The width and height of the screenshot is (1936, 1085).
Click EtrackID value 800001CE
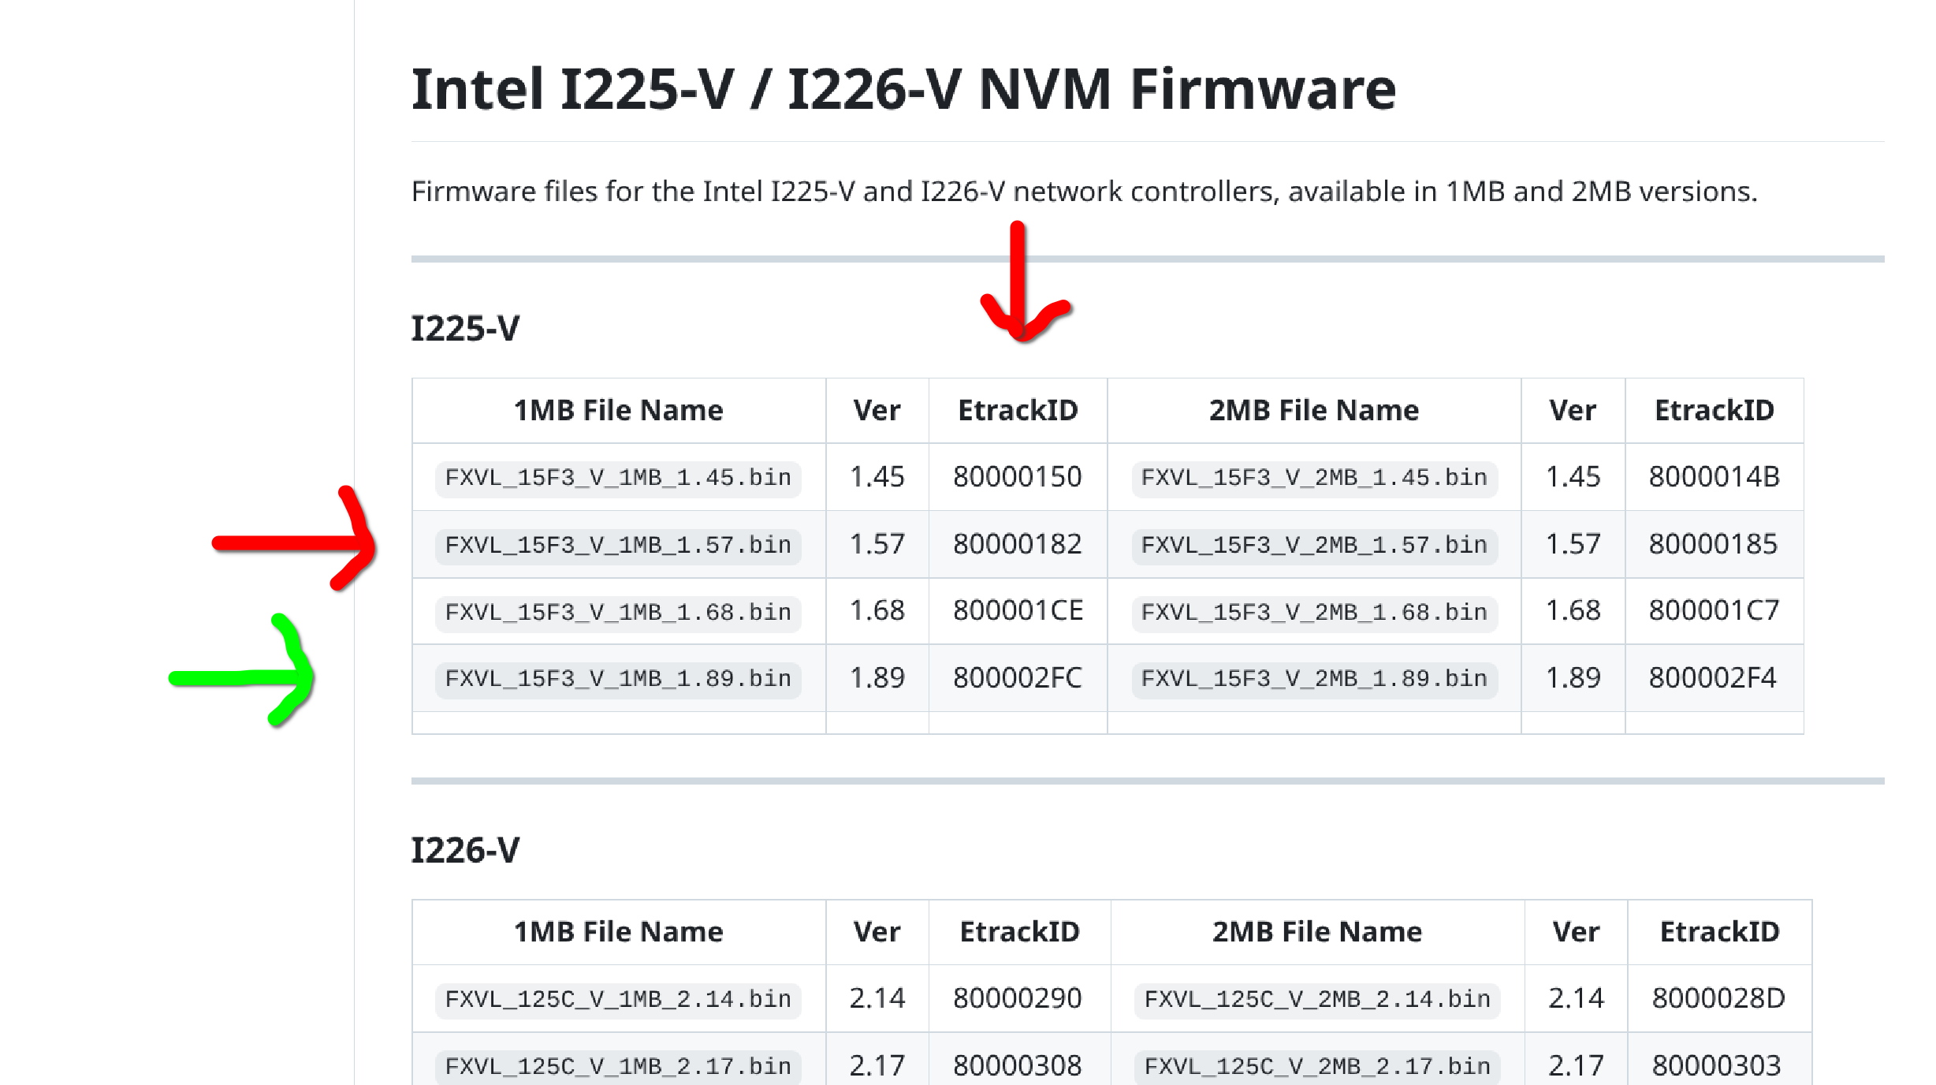(x=1018, y=610)
